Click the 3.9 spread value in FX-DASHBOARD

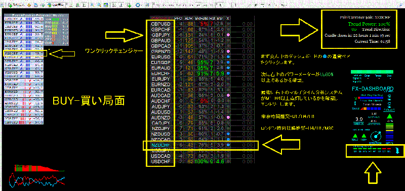pyautogui.click(x=359, y=119)
